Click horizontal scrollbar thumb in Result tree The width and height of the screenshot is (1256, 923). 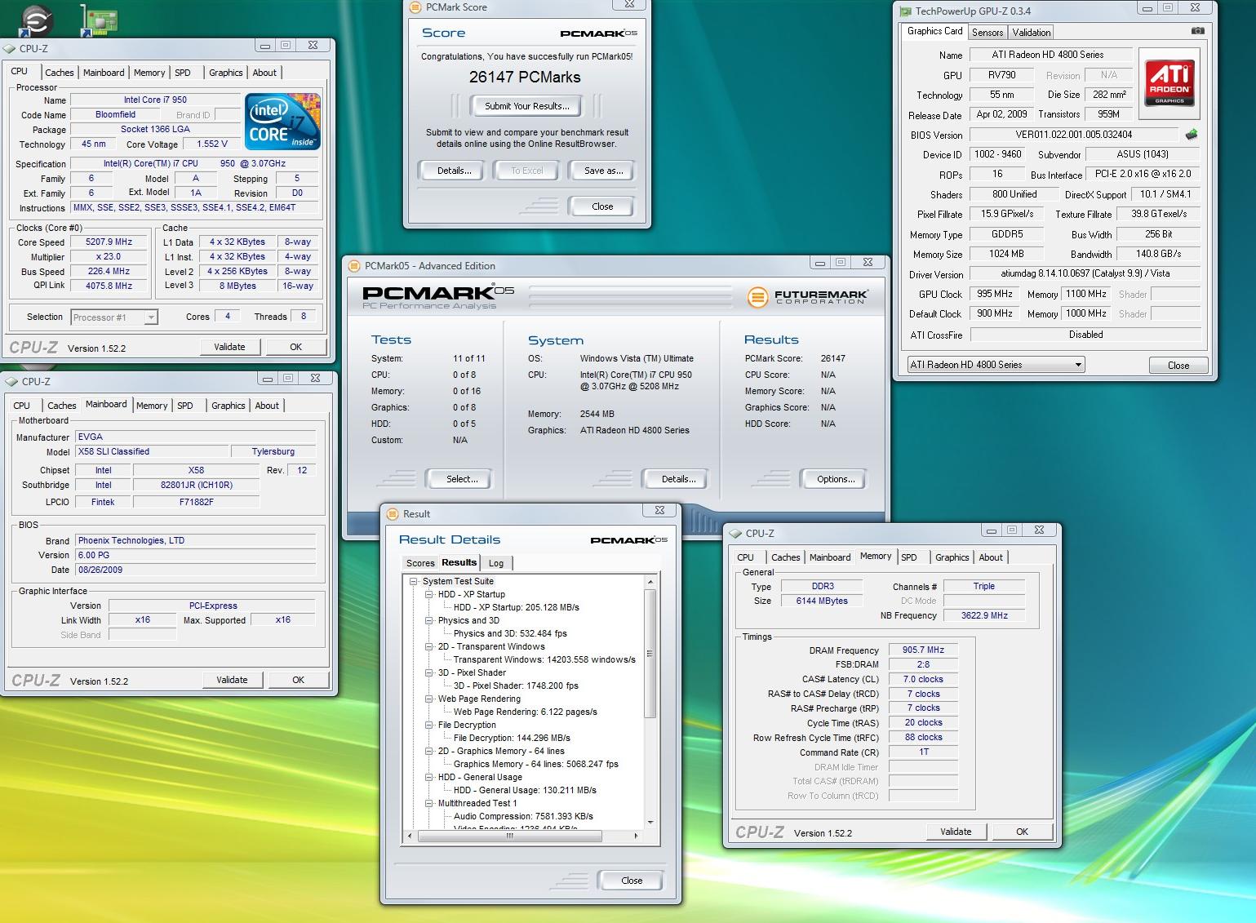point(510,836)
